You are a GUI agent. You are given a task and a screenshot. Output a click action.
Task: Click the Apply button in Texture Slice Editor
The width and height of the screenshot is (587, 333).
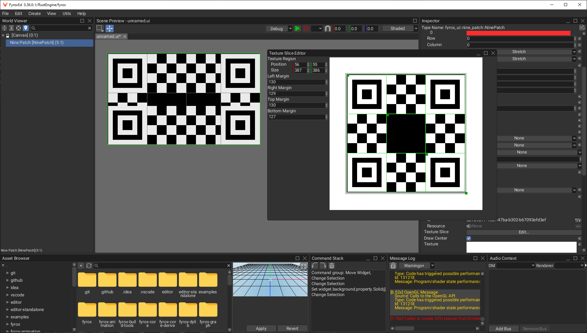[x=261, y=328]
